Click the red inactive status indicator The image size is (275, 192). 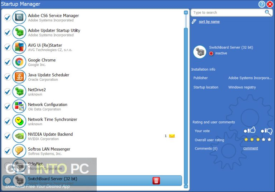pyautogui.click(x=211, y=54)
